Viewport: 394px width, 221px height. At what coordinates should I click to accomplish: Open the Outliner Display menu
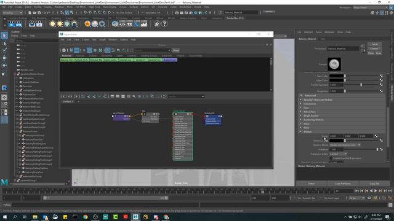coord(14,36)
